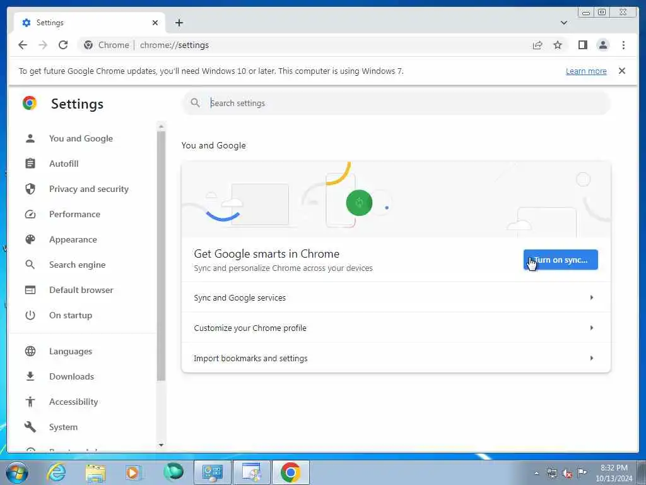Open Default browser settings
Image resolution: width=646 pixels, height=485 pixels.
point(81,290)
